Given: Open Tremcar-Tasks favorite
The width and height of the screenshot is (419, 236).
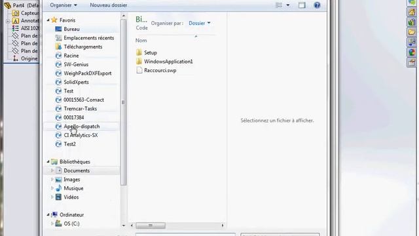Looking at the screenshot, I should point(80,108).
